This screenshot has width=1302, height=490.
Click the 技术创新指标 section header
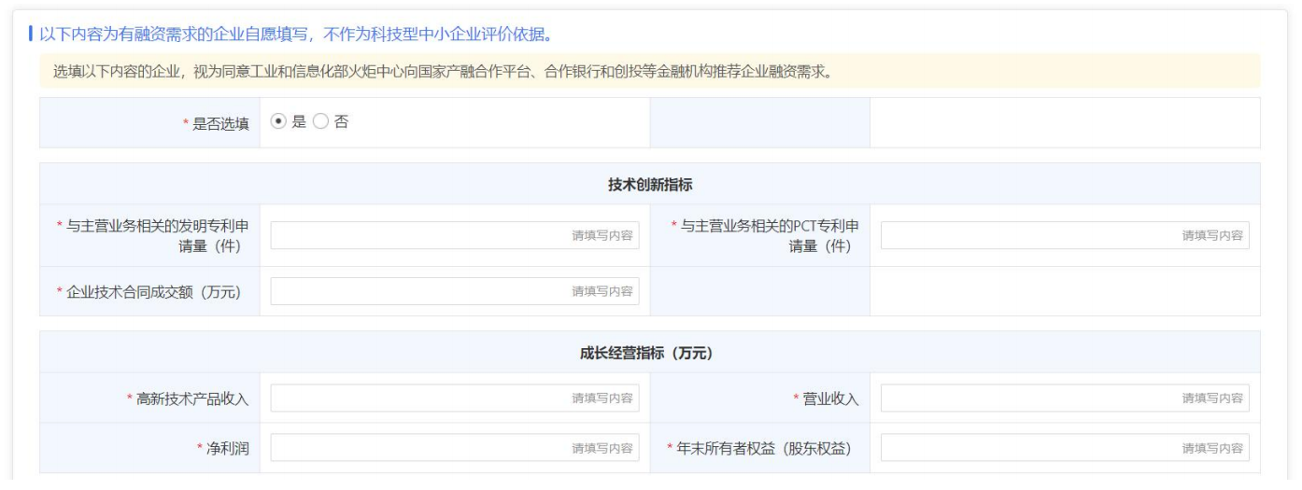tap(649, 184)
